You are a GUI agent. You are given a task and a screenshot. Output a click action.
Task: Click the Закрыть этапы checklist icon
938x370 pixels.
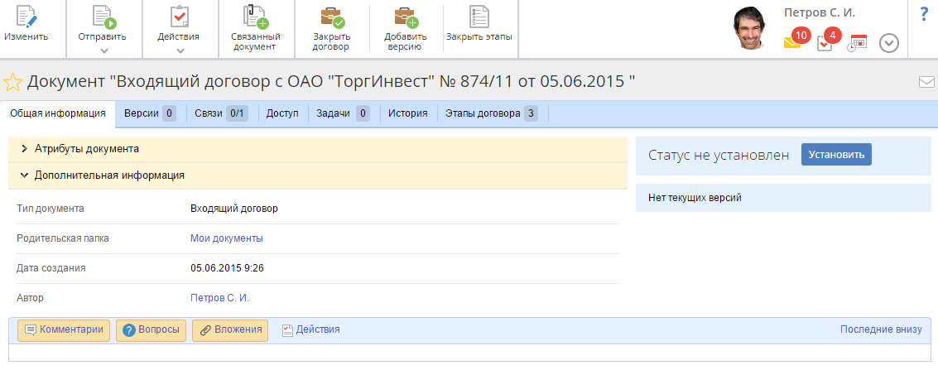(x=479, y=18)
